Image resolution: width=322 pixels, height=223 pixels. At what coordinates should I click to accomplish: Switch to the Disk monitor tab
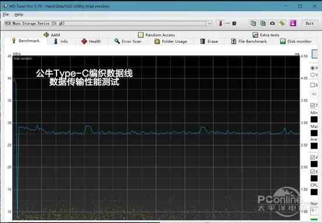click(x=296, y=41)
